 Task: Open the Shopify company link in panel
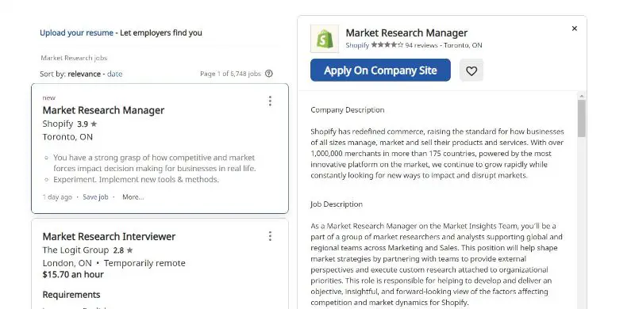[x=357, y=45]
